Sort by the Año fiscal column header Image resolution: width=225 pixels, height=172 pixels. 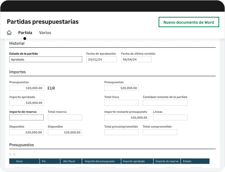click(x=71, y=161)
